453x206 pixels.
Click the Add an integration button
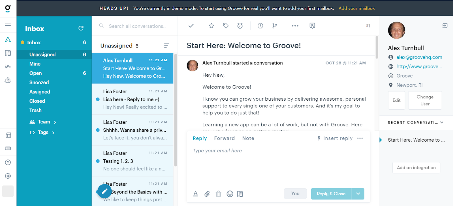pos(416,168)
